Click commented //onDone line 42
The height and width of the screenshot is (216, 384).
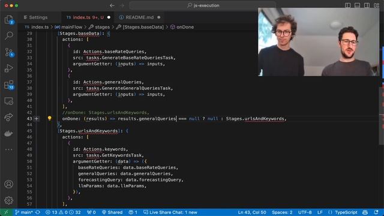[x=106, y=112]
